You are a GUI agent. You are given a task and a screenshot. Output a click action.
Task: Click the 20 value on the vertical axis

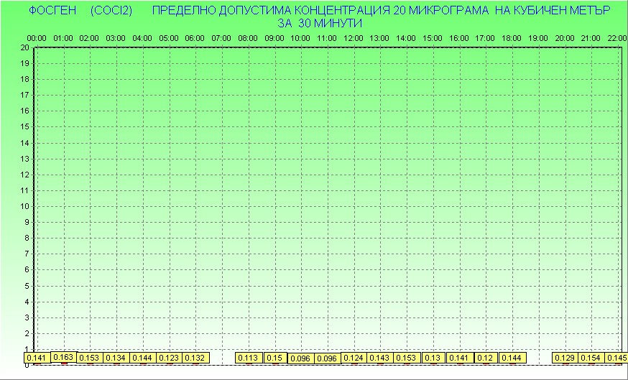pyautogui.click(x=25, y=47)
